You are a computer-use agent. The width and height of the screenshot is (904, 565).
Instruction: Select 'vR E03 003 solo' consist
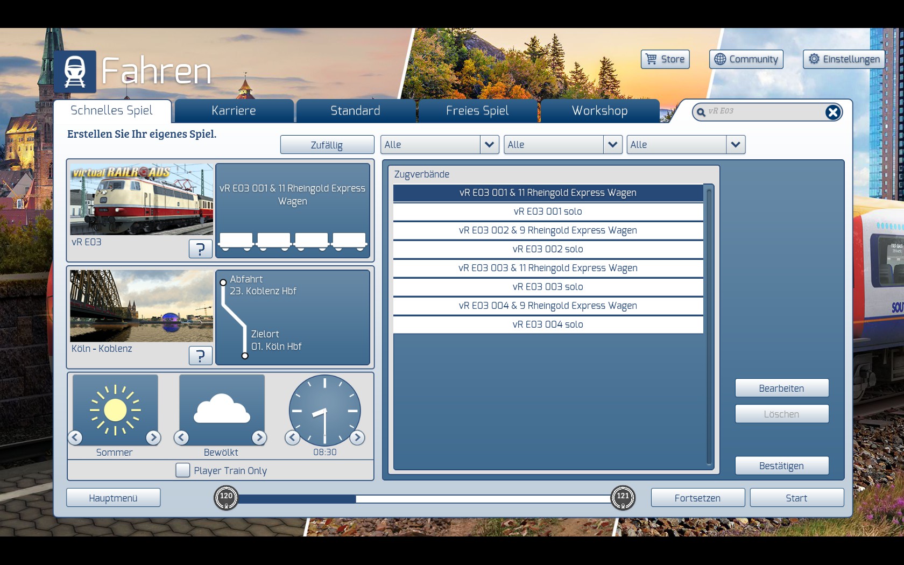click(548, 287)
